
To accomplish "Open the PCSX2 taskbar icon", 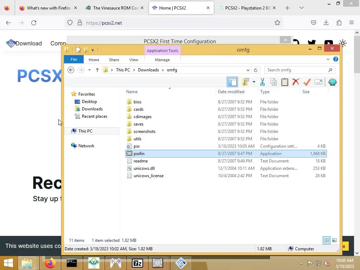I will pyautogui.click(x=181, y=263).
